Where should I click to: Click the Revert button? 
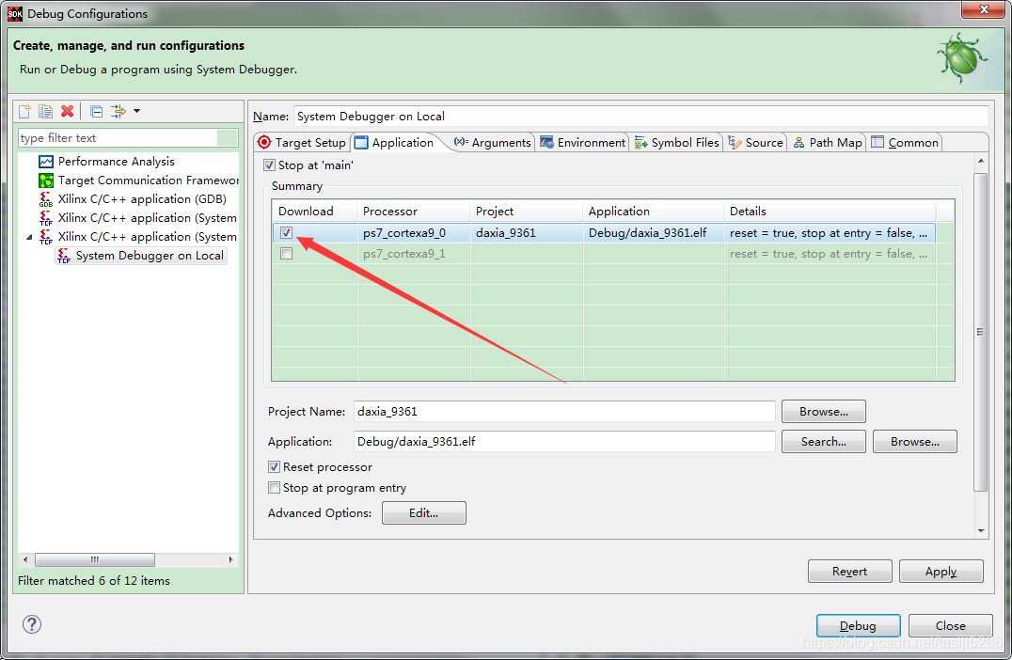pos(849,572)
